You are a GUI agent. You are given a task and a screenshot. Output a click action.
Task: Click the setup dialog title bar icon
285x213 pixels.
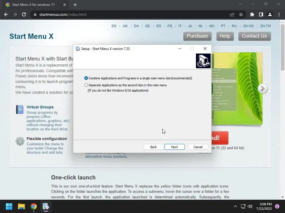tap(78, 49)
